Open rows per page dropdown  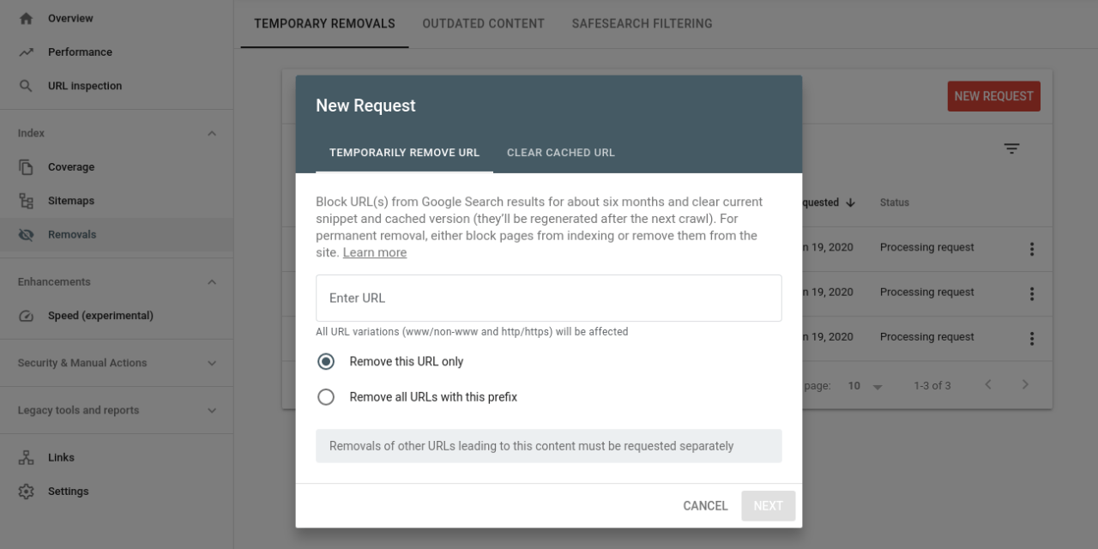pos(866,386)
